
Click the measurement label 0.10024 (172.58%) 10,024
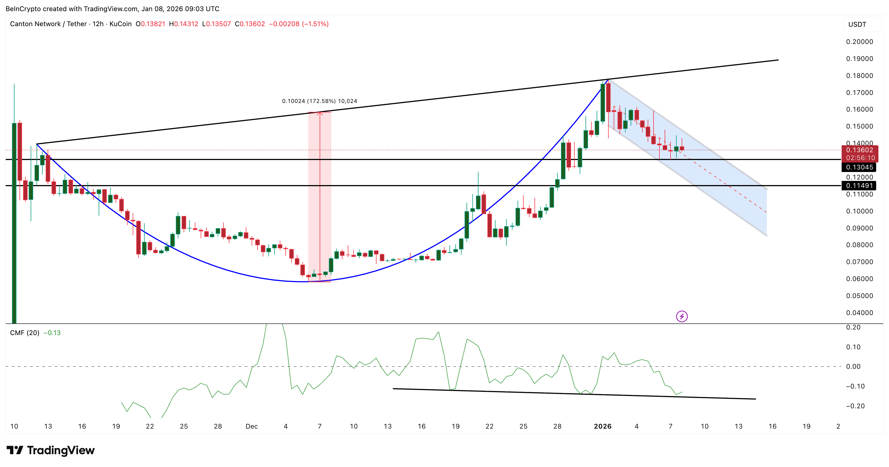(319, 101)
